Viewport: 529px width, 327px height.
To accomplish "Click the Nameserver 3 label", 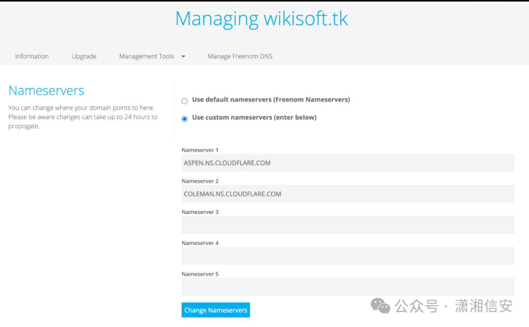I will (x=200, y=212).
